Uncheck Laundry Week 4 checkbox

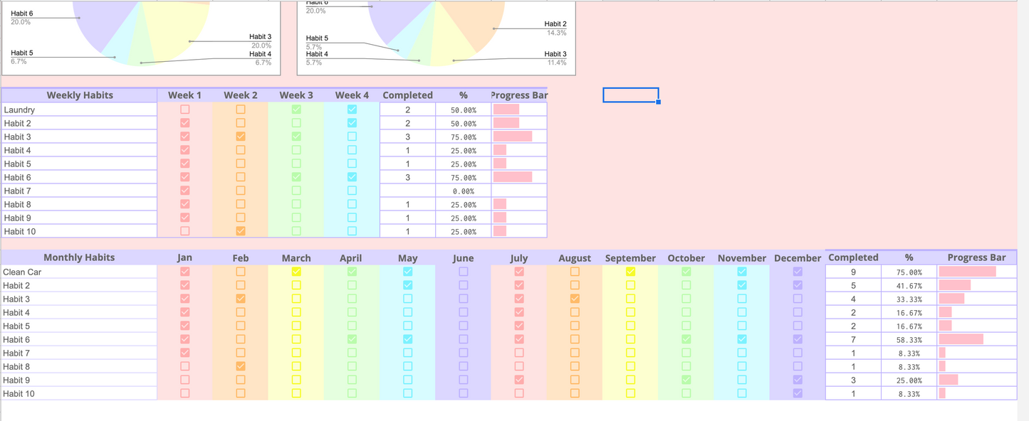click(x=352, y=110)
